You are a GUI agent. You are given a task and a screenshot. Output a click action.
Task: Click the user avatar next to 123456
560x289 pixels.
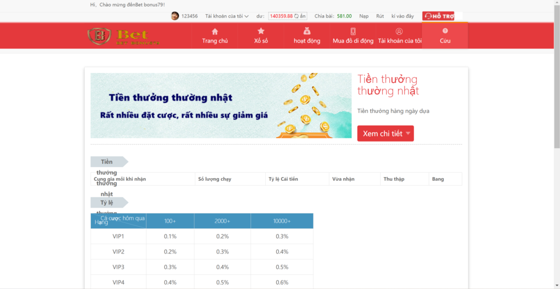click(x=175, y=16)
